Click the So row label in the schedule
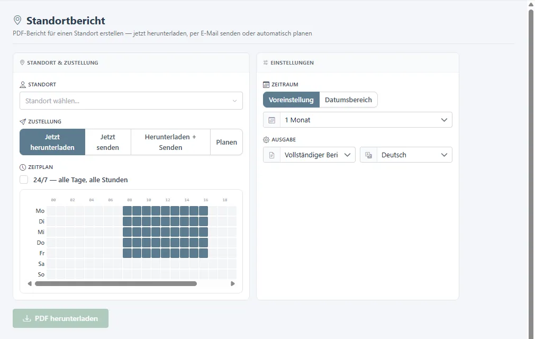535x339 pixels. [x=41, y=274]
